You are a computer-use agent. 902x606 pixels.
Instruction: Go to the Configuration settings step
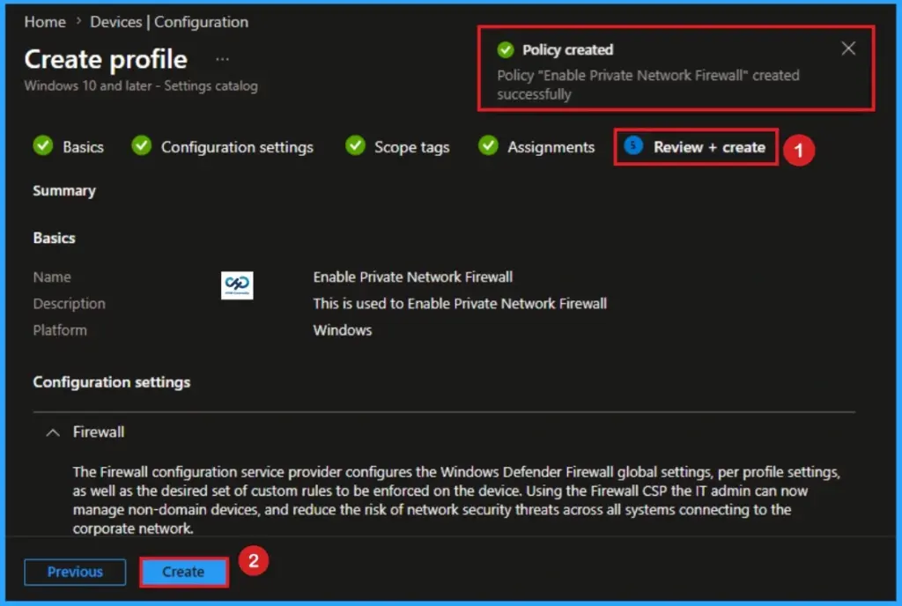tap(237, 147)
